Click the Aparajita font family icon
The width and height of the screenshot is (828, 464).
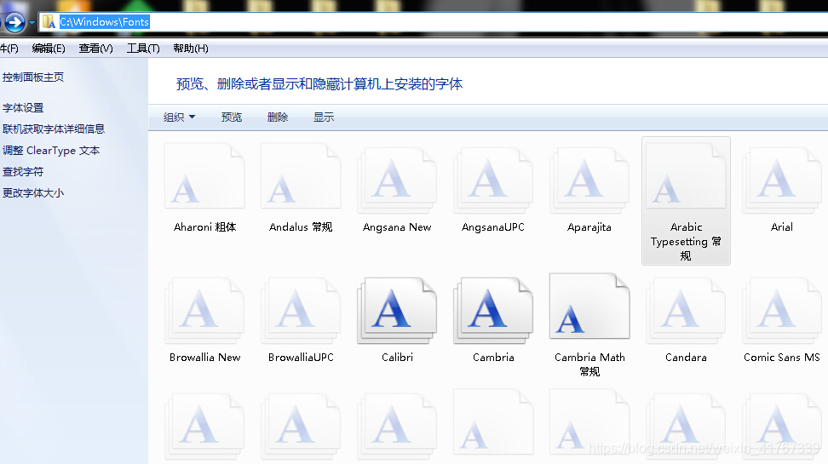pos(589,180)
